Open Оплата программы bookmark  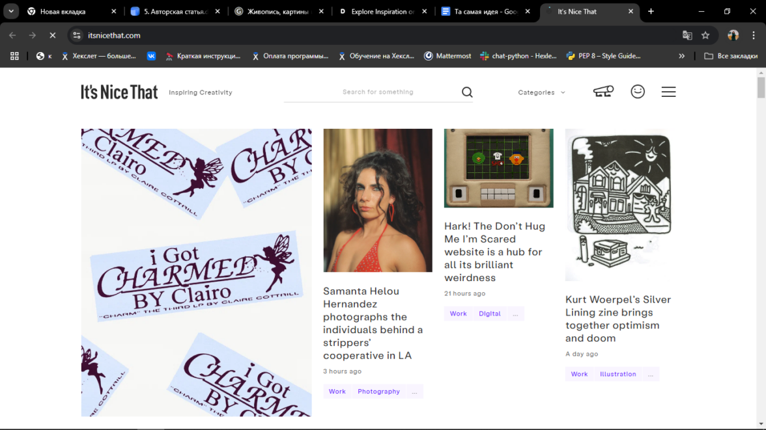(291, 56)
